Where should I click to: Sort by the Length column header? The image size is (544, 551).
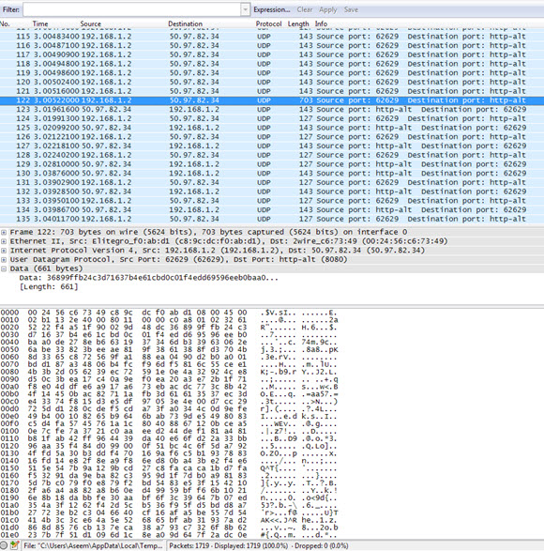(x=298, y=23)
